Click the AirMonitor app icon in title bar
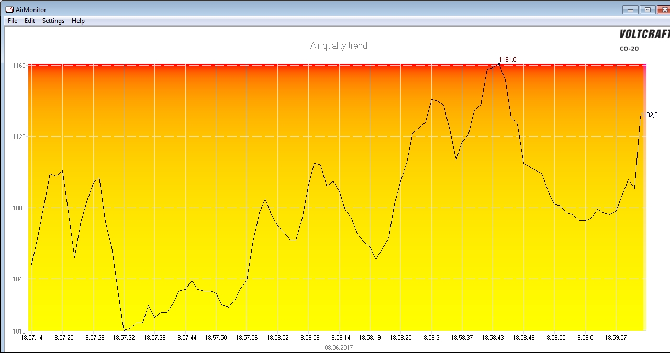The height and width of the screenshot is (353, 670). point(9,9)
